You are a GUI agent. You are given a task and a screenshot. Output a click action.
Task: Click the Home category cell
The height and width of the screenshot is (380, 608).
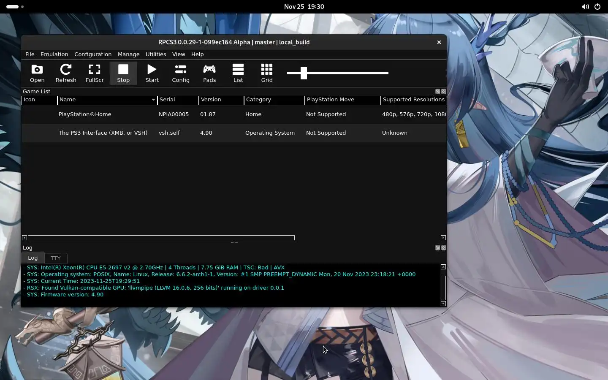point(253,114)
